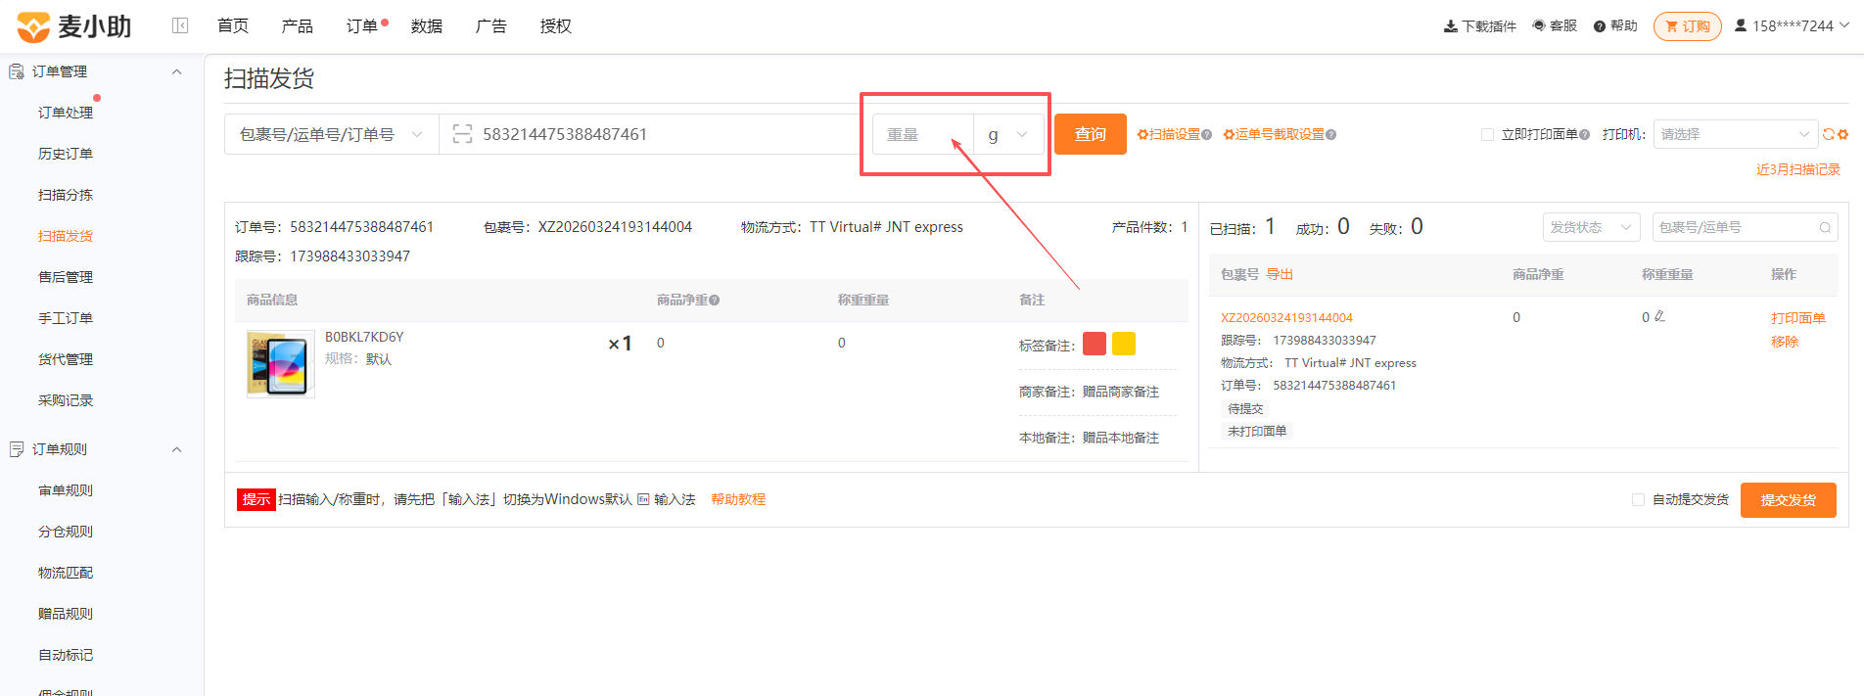Click 移除 for package XZ20260324193144004
The width and height of the screenshot is (1864, 696).
coord(1785,342)
